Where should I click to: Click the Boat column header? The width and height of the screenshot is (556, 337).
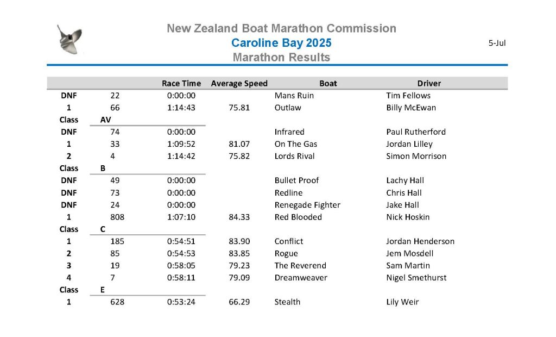pyautogui.click(x=328, y=84)
